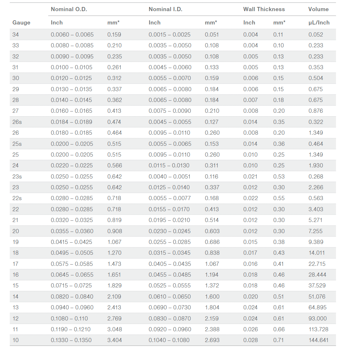Viewport: 351px width, 350px height.
Task: Select the 2.693 mm I.D. value
Action: pyautogui.click(x=212, y=340)
